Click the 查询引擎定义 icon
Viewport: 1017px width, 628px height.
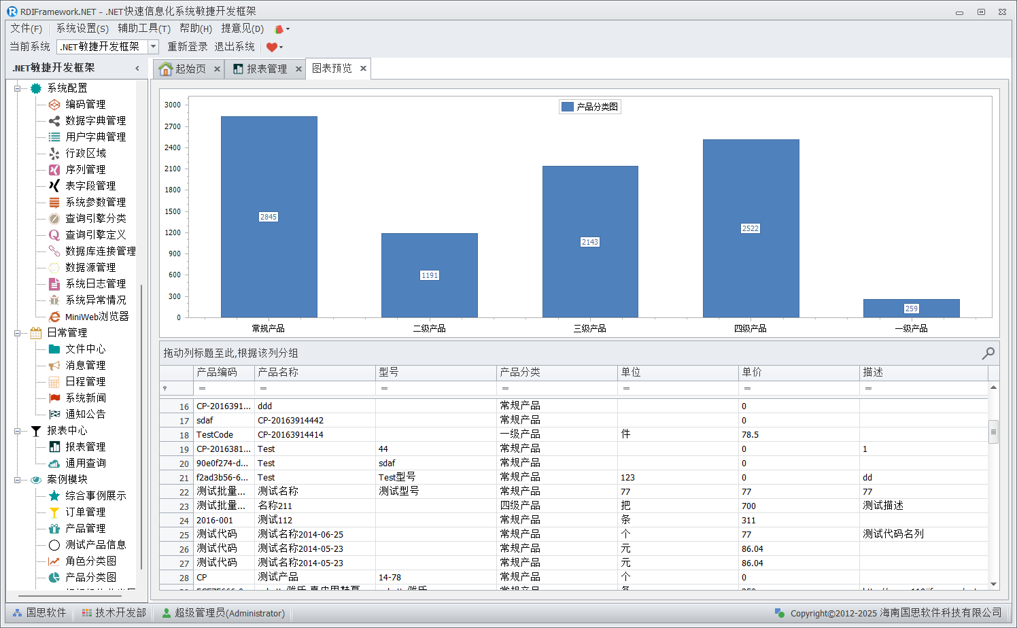coord(54,235)
